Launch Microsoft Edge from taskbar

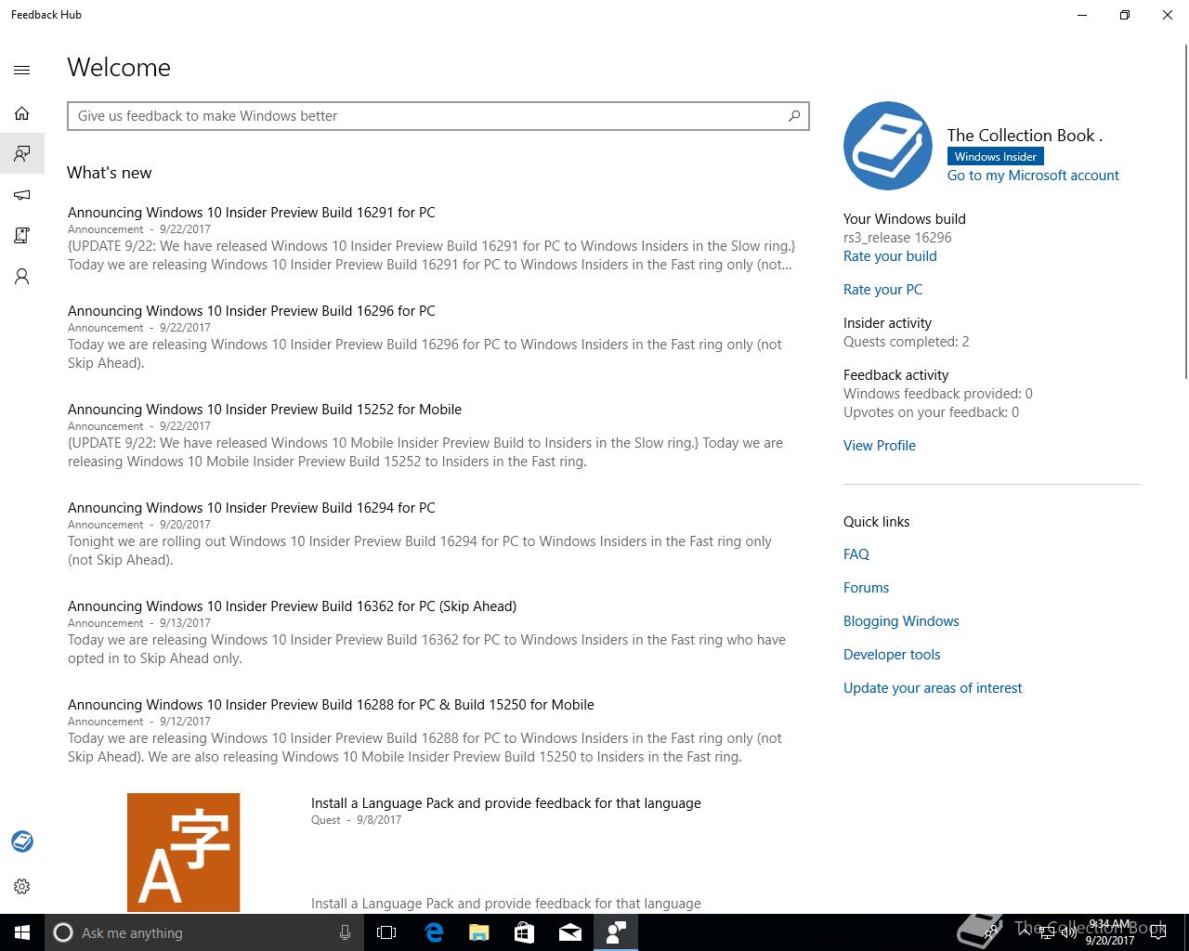(434, 932)
